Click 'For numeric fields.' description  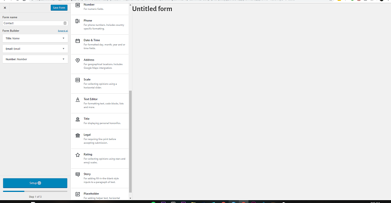click(94, 9)
